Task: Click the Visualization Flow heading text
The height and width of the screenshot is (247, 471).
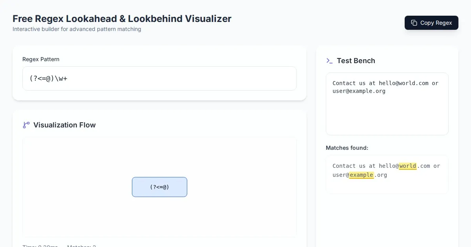Action: coord(64,125)
